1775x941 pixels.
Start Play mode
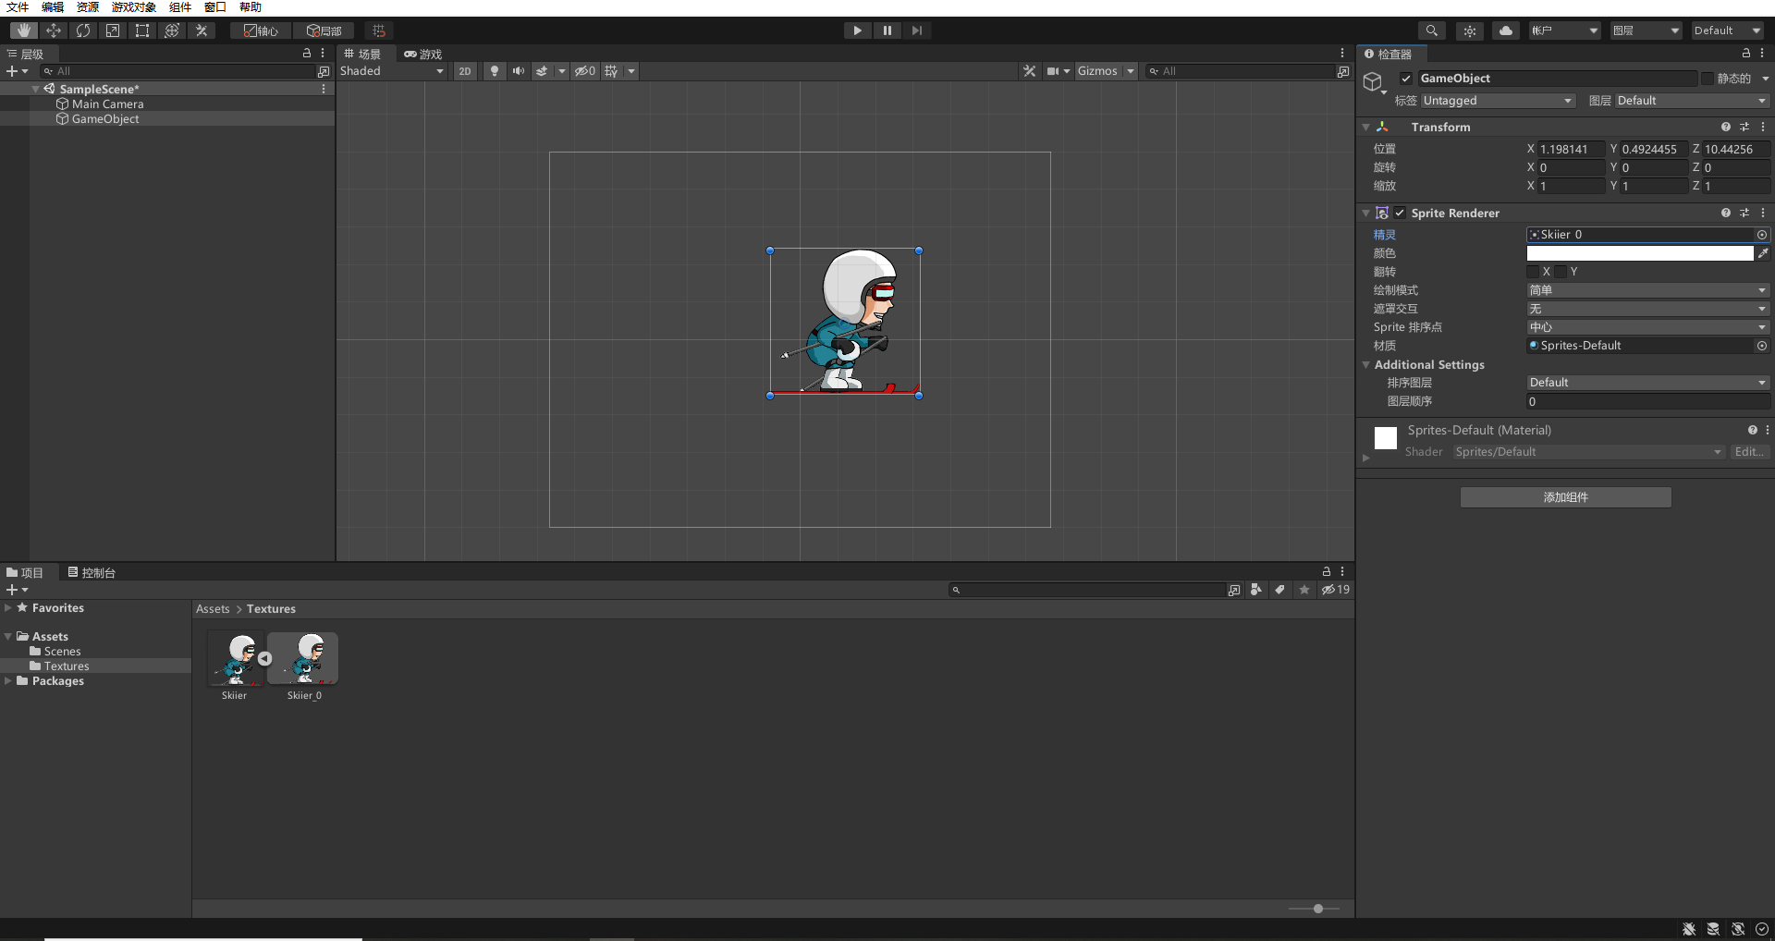coord(858,31)
